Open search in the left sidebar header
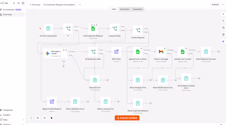Screen dimensions: 226x125 (x=19, y=3)
